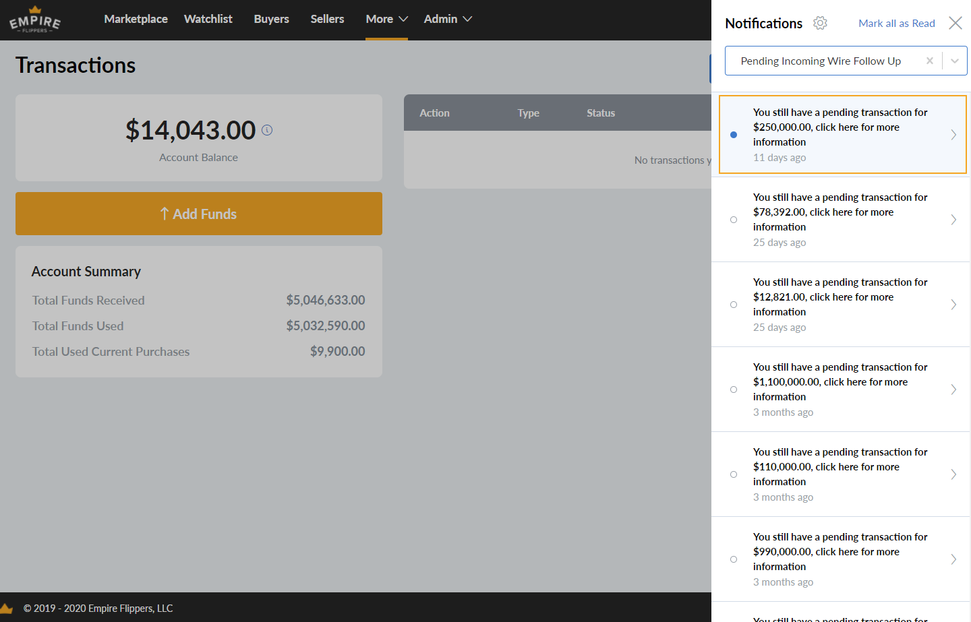Click chevron arrow on $110,000.00 notification

[x=953, y=474]
